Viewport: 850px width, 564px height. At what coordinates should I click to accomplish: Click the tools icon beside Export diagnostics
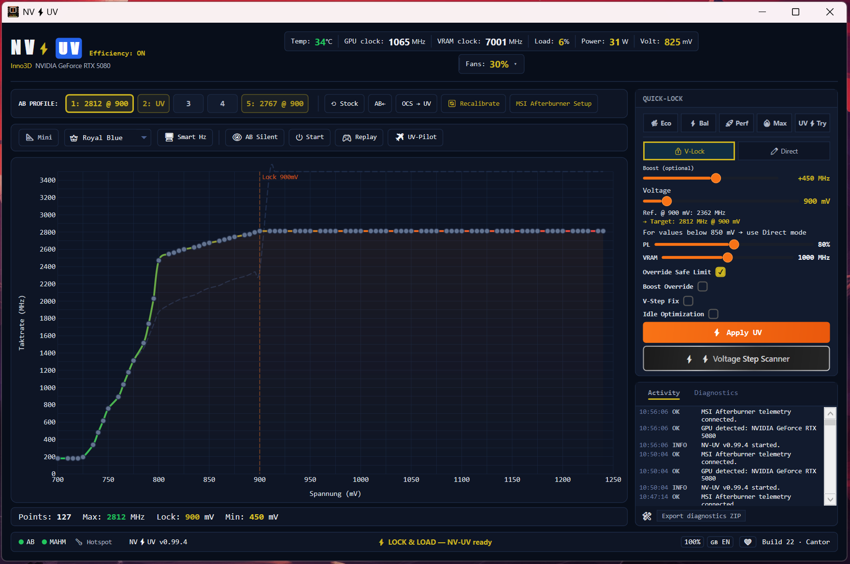tap(647, 516)
